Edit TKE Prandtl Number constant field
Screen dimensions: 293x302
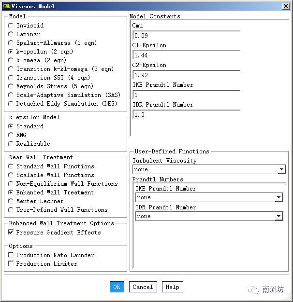pyautogui.click(x=186, y=95)
